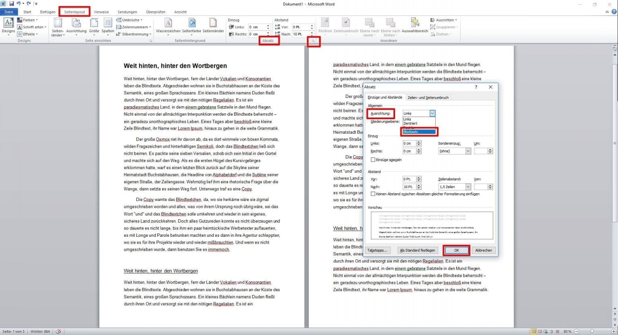Switch to the Start ribbon tab
This screenshot has width=618, height=335.
point(27,12)
